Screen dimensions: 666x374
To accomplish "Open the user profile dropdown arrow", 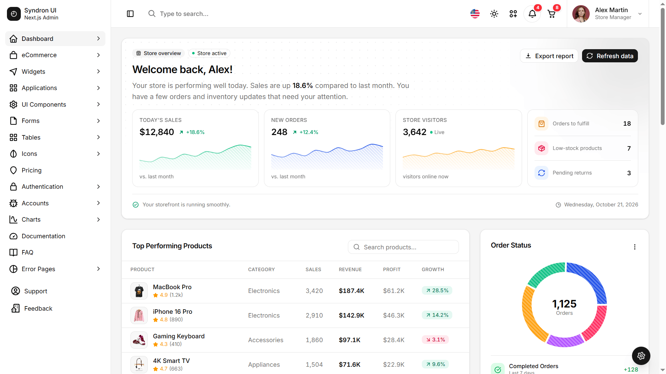I will (640, 14).
